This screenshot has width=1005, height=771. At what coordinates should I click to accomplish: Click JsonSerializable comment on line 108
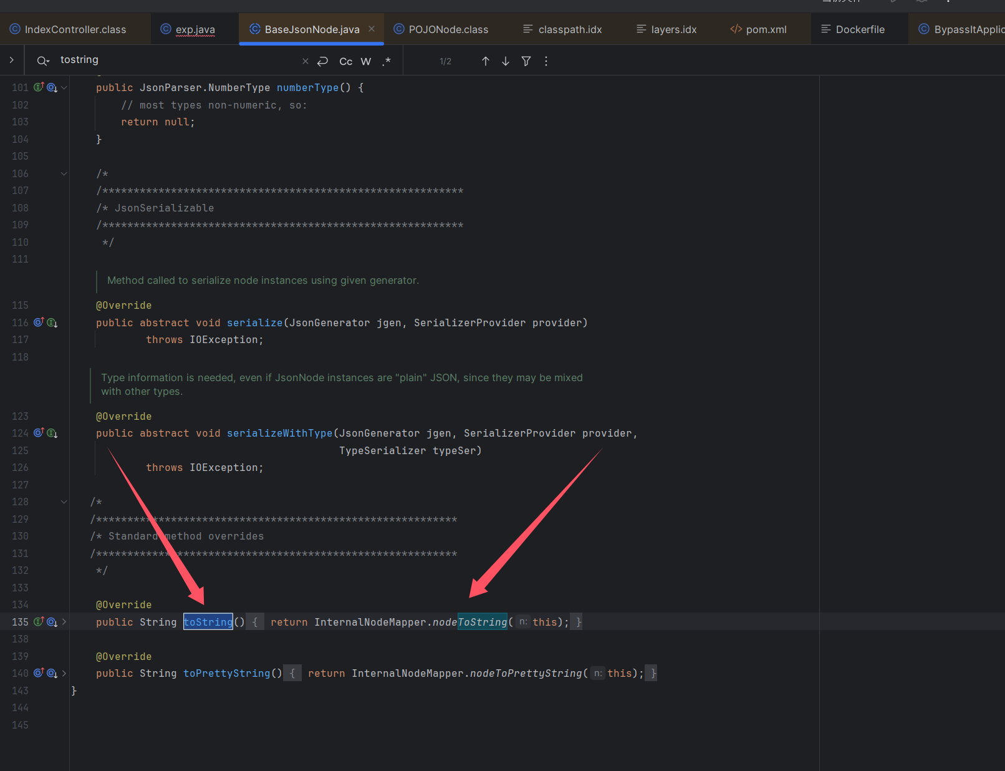(155, 208)
